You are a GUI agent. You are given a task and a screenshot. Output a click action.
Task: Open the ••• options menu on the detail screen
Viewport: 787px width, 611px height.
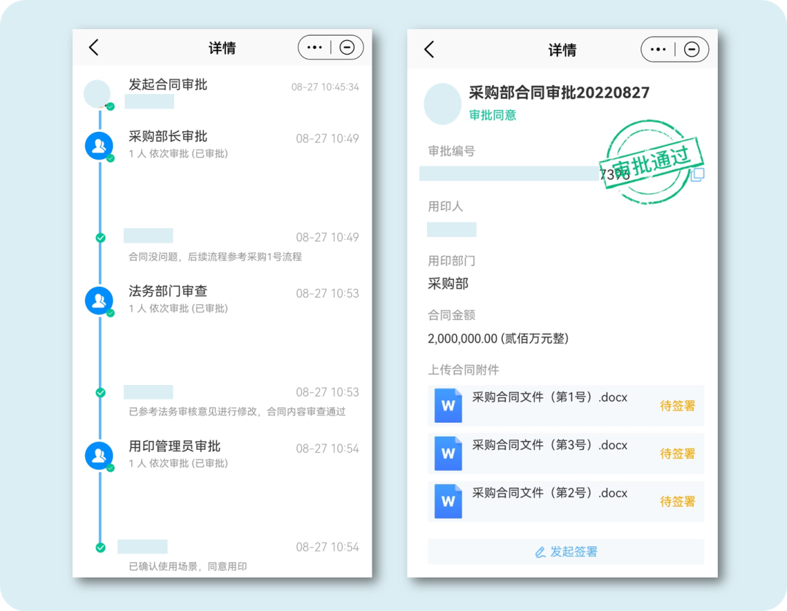pos(658,50)
